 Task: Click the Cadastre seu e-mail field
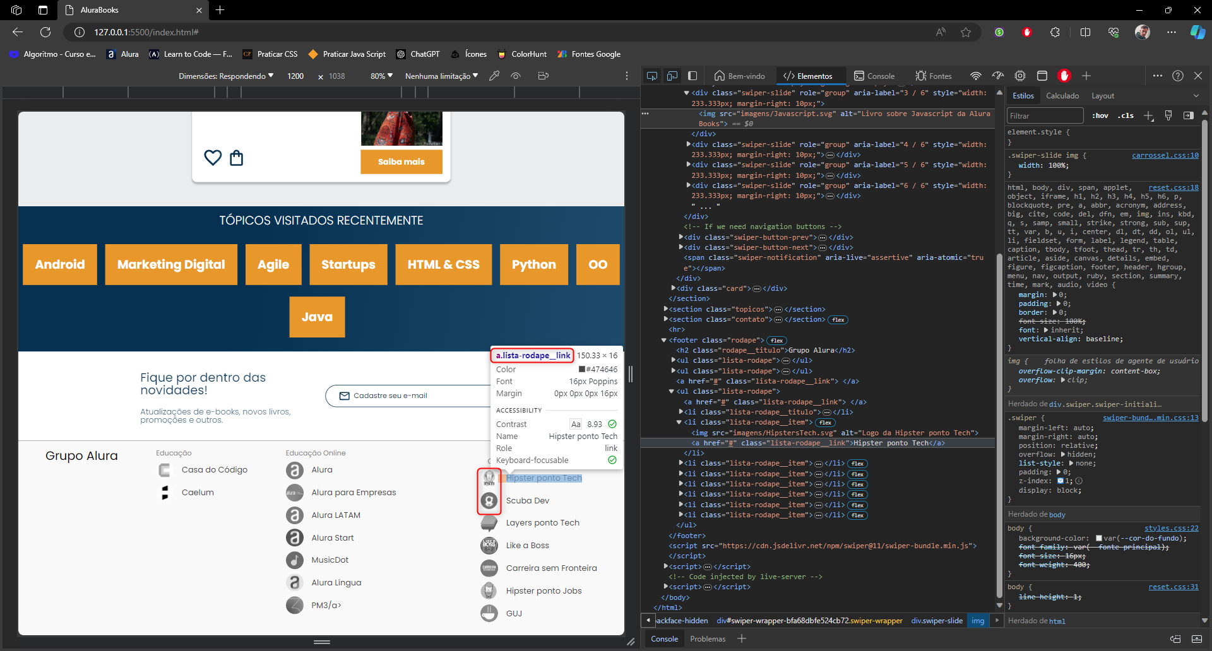click(x=408, y=396)
